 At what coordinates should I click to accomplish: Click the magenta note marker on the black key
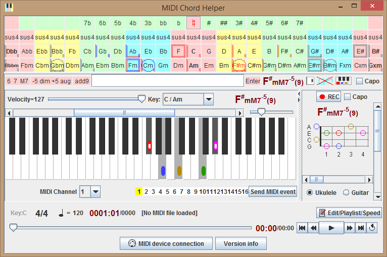pyautogui.click(x=215, y=146)
